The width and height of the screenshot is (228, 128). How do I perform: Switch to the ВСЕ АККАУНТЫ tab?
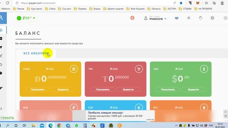pos(36,53)
